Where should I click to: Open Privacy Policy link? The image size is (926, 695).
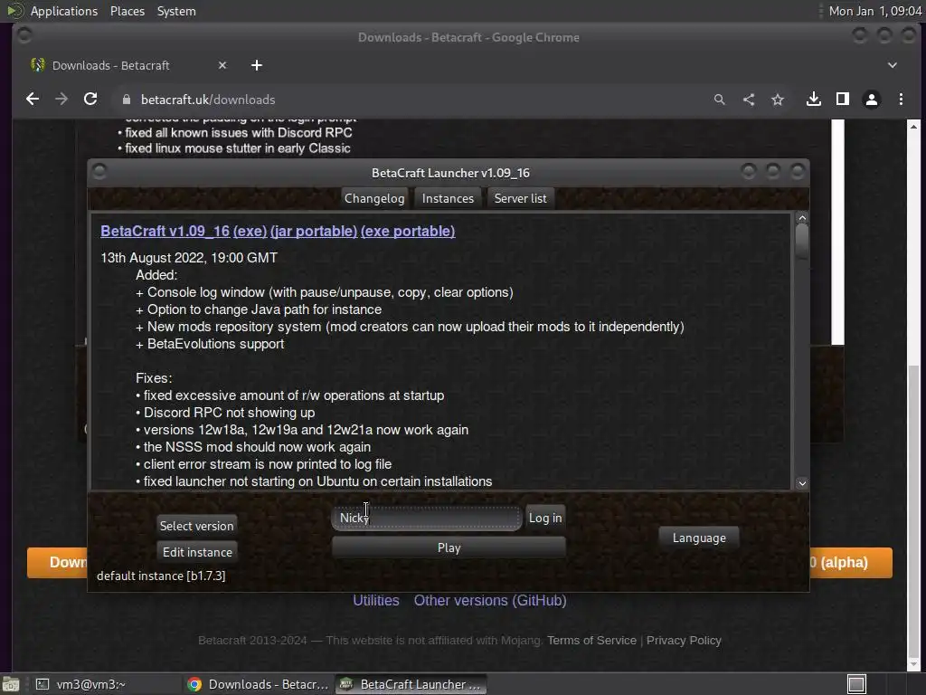(684, 641)
